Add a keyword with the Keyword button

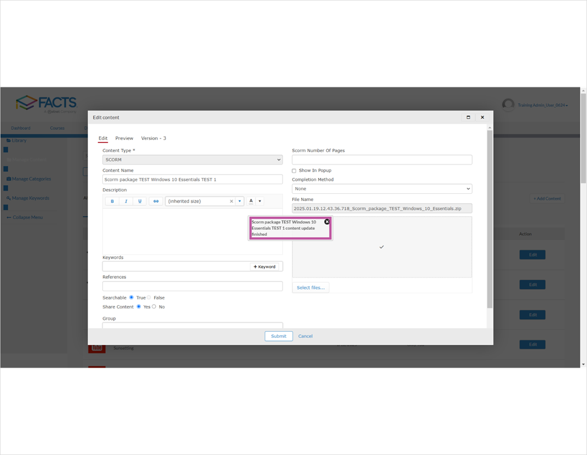click(x=265, y=266)
